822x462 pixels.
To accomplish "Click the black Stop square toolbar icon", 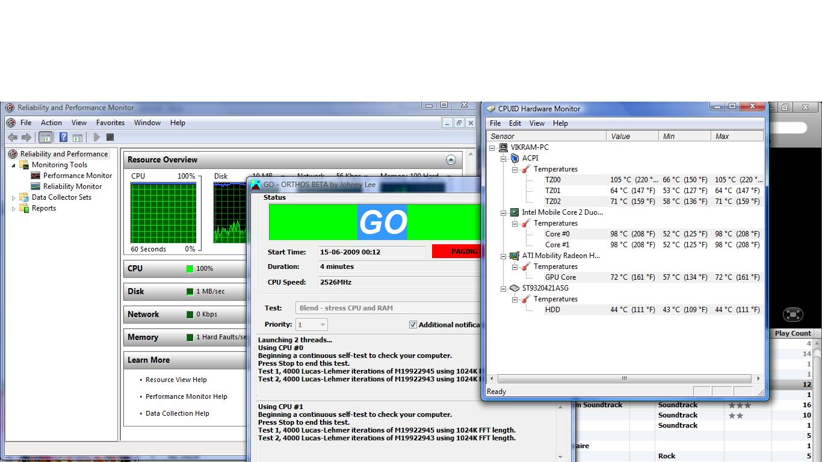I will point(110,138).
